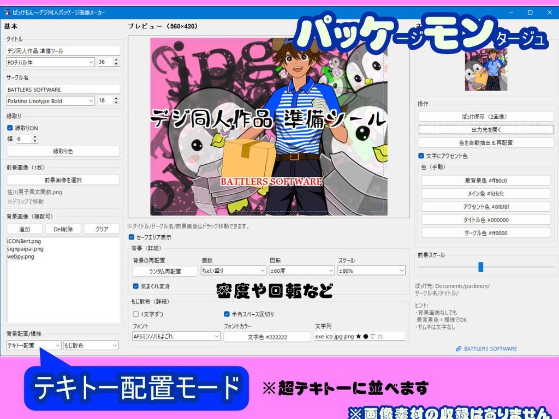Open the 個数 dropdown showing ちょい盛り

(233, 270)
